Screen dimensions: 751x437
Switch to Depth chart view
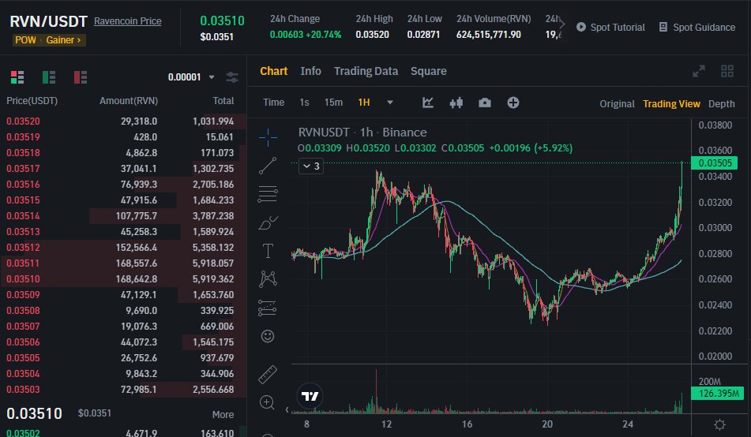[x=721, y=104]
